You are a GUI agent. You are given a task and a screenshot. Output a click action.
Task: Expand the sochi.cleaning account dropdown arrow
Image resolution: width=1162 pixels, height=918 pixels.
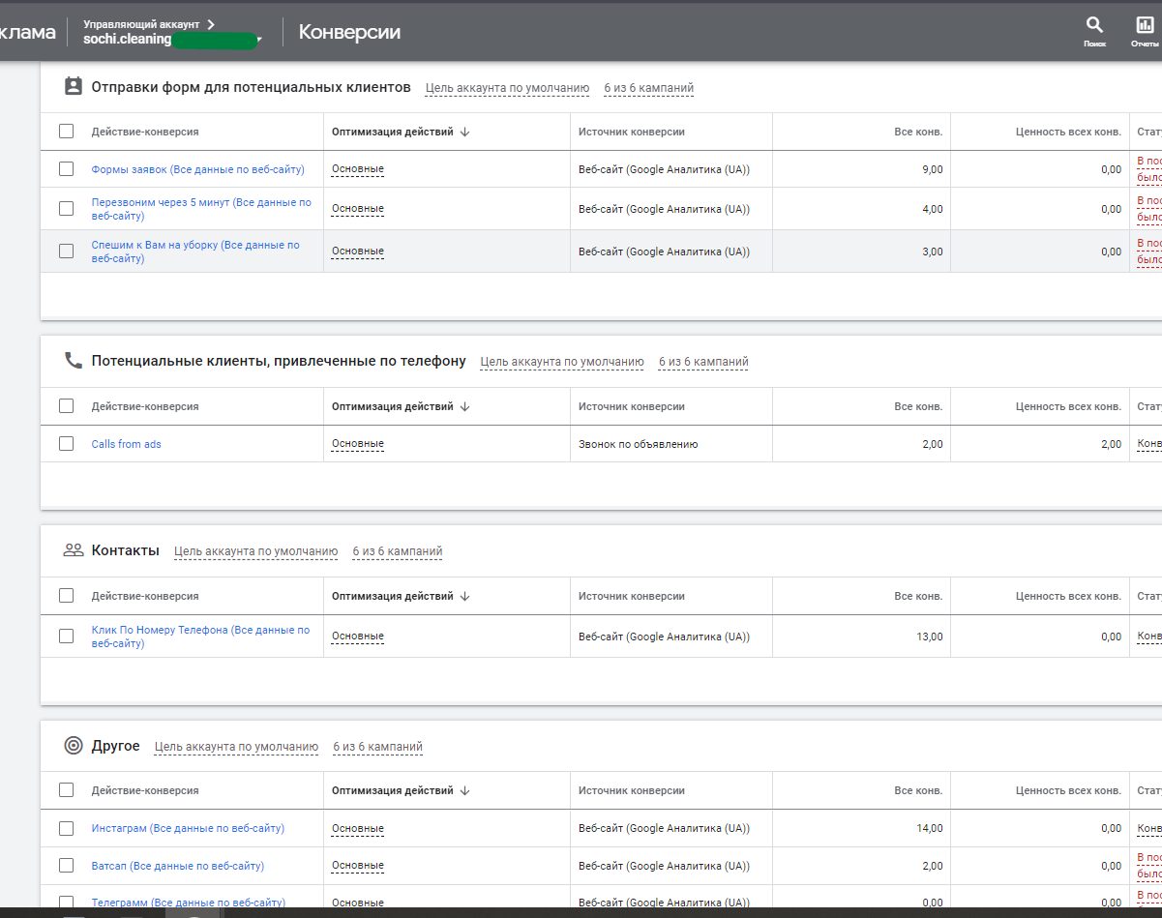[259, 40]
